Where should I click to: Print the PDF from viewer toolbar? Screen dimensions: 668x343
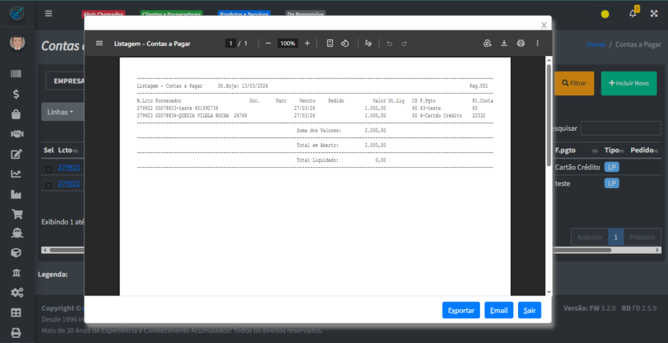(521, 43)
